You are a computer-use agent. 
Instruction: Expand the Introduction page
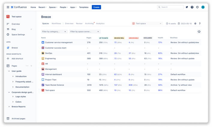click(13, 76)
